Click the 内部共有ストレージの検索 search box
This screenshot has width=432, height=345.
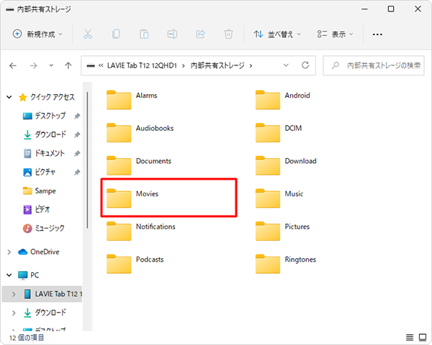point(373,65)
